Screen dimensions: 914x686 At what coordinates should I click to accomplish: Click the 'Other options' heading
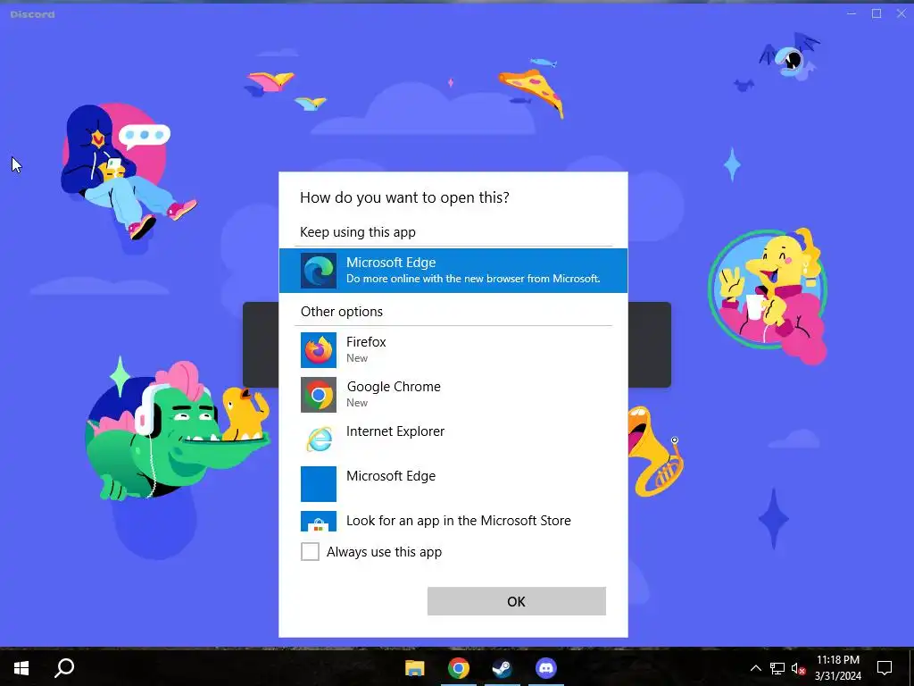[x=342, y=312]
